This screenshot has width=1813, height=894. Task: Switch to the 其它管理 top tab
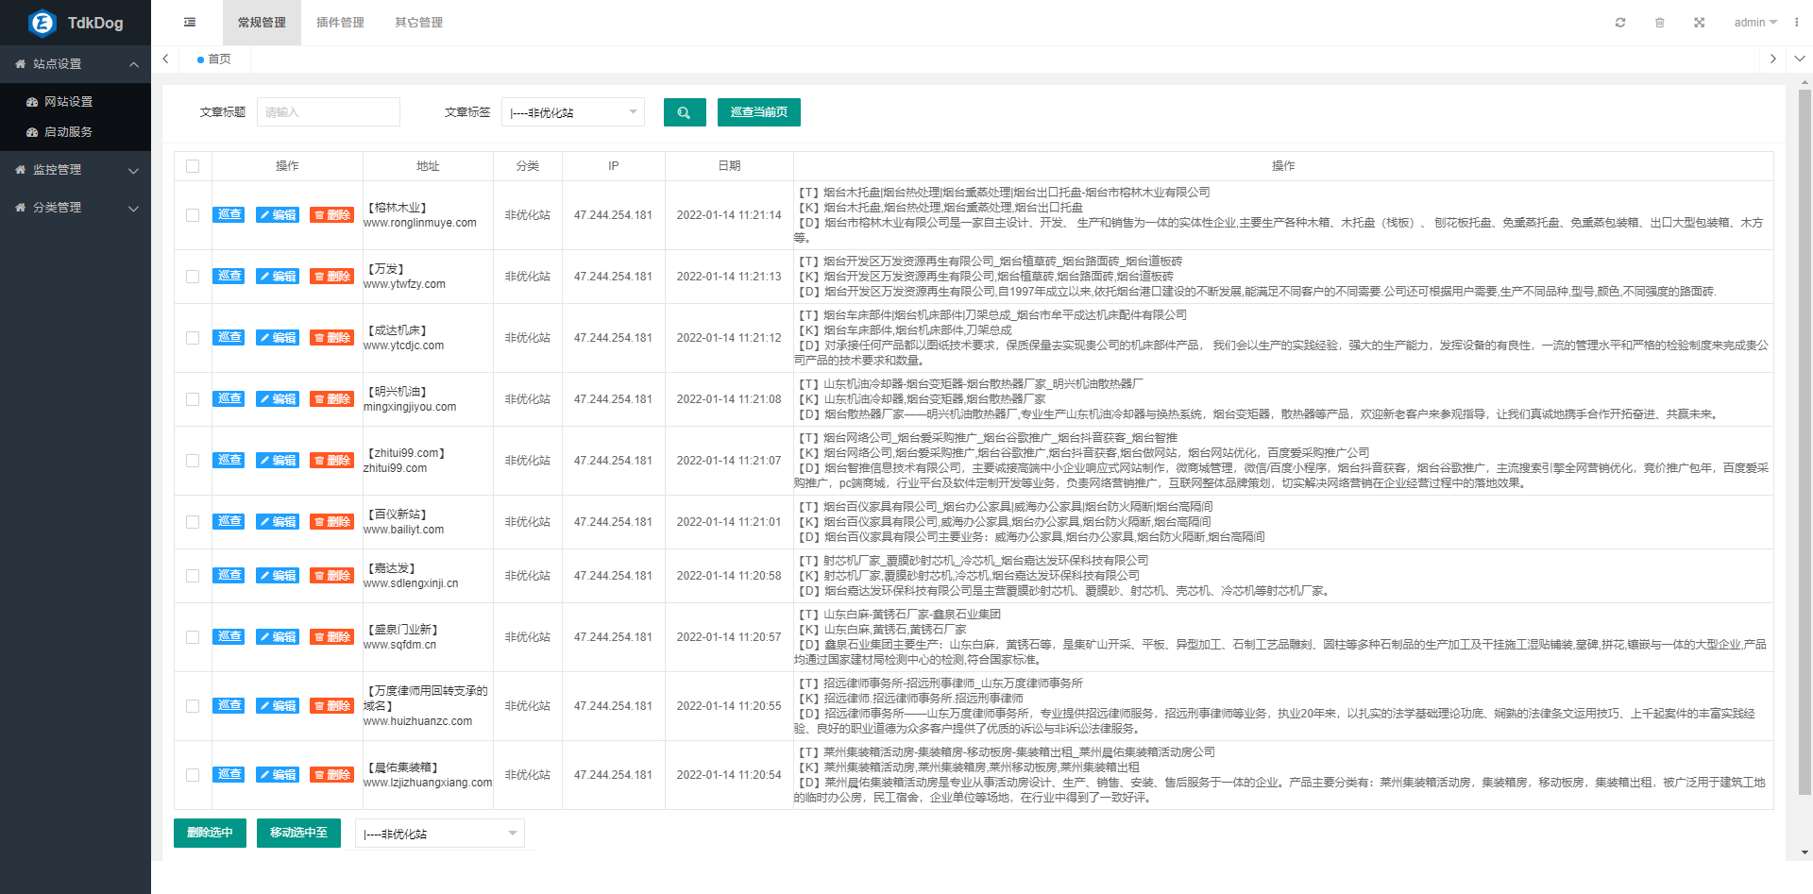point(418,23)
